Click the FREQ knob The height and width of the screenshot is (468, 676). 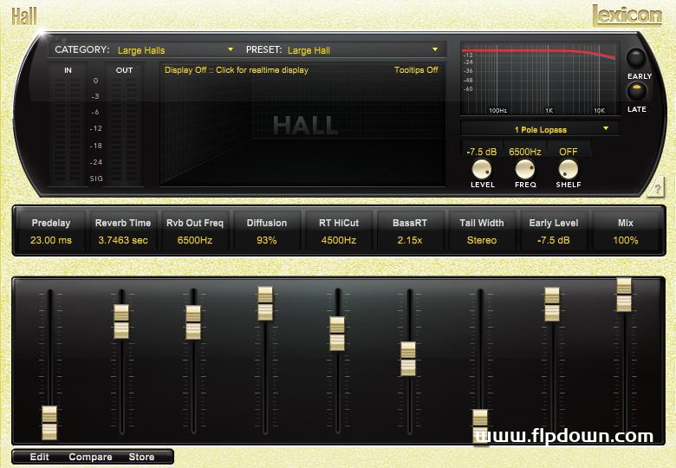pyautogui.click(x=525, y=169)
